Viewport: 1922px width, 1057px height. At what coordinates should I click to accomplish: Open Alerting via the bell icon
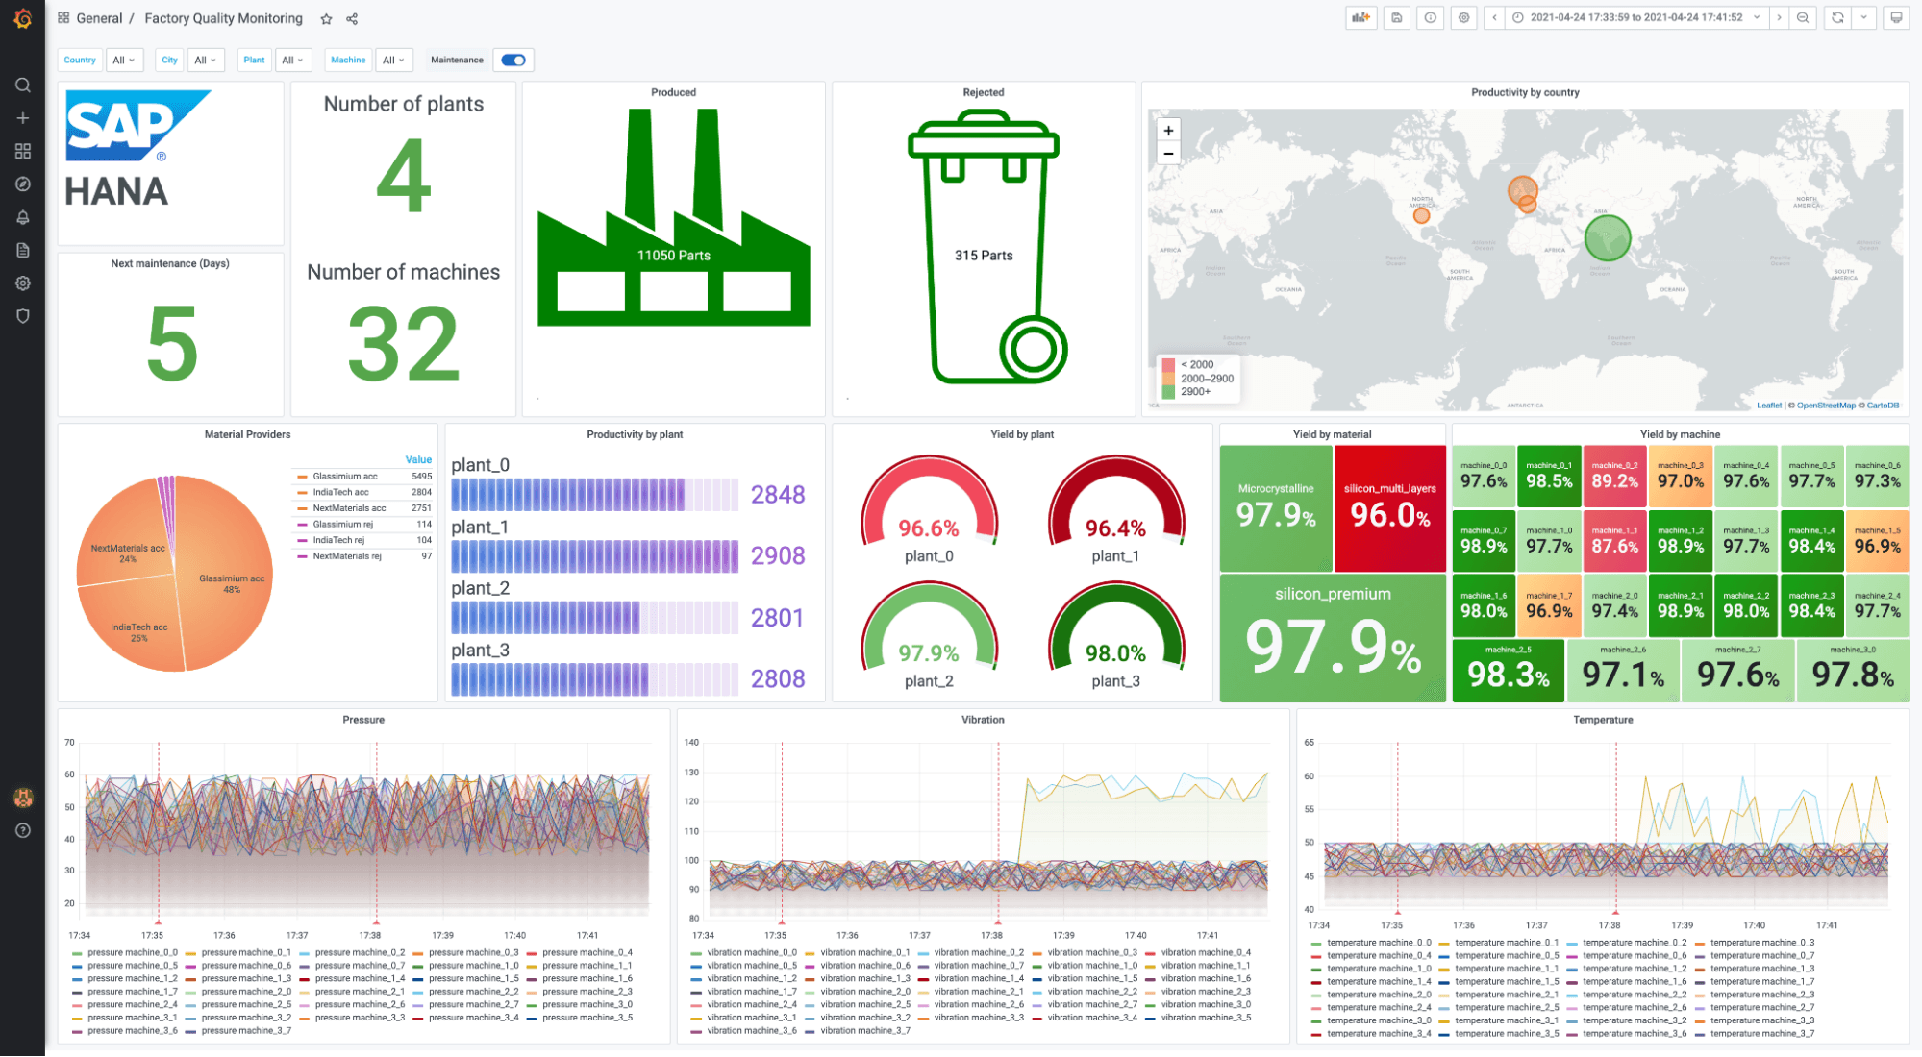click(x=23, y=216)
